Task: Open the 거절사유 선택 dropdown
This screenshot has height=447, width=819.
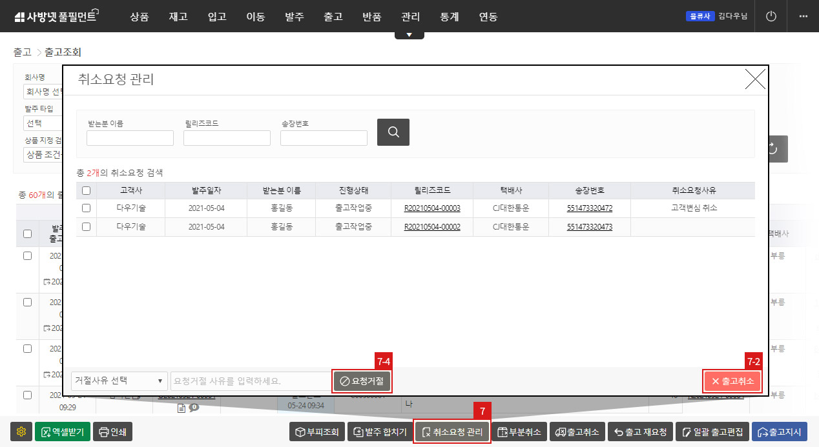Action: [118, 381]
